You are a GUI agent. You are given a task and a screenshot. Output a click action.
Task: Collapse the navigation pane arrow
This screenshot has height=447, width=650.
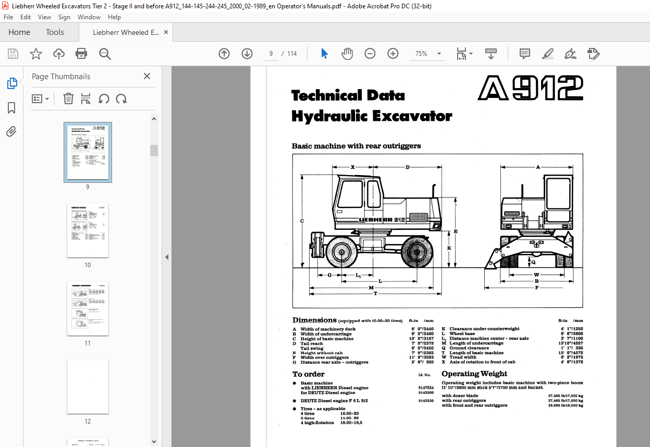[x=167, y=257]
